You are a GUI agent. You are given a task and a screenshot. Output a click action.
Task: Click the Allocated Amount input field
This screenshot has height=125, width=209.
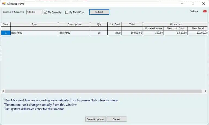point(34,12)
